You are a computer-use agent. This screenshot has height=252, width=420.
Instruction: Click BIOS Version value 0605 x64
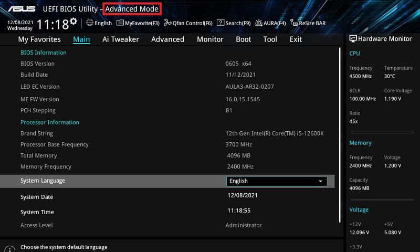click(x=238, y=64)
